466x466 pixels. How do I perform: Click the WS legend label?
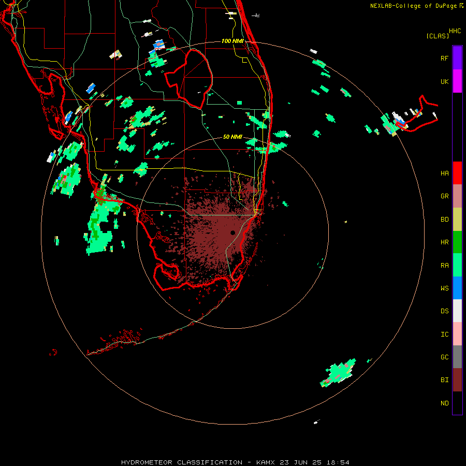pyautogui.click(x=444, y=288)
